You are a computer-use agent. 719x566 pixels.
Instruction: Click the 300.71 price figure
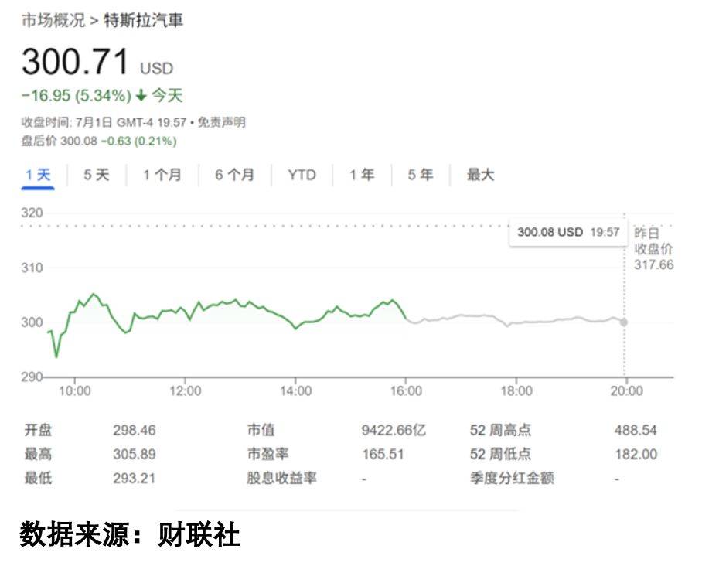click(75, 61)
